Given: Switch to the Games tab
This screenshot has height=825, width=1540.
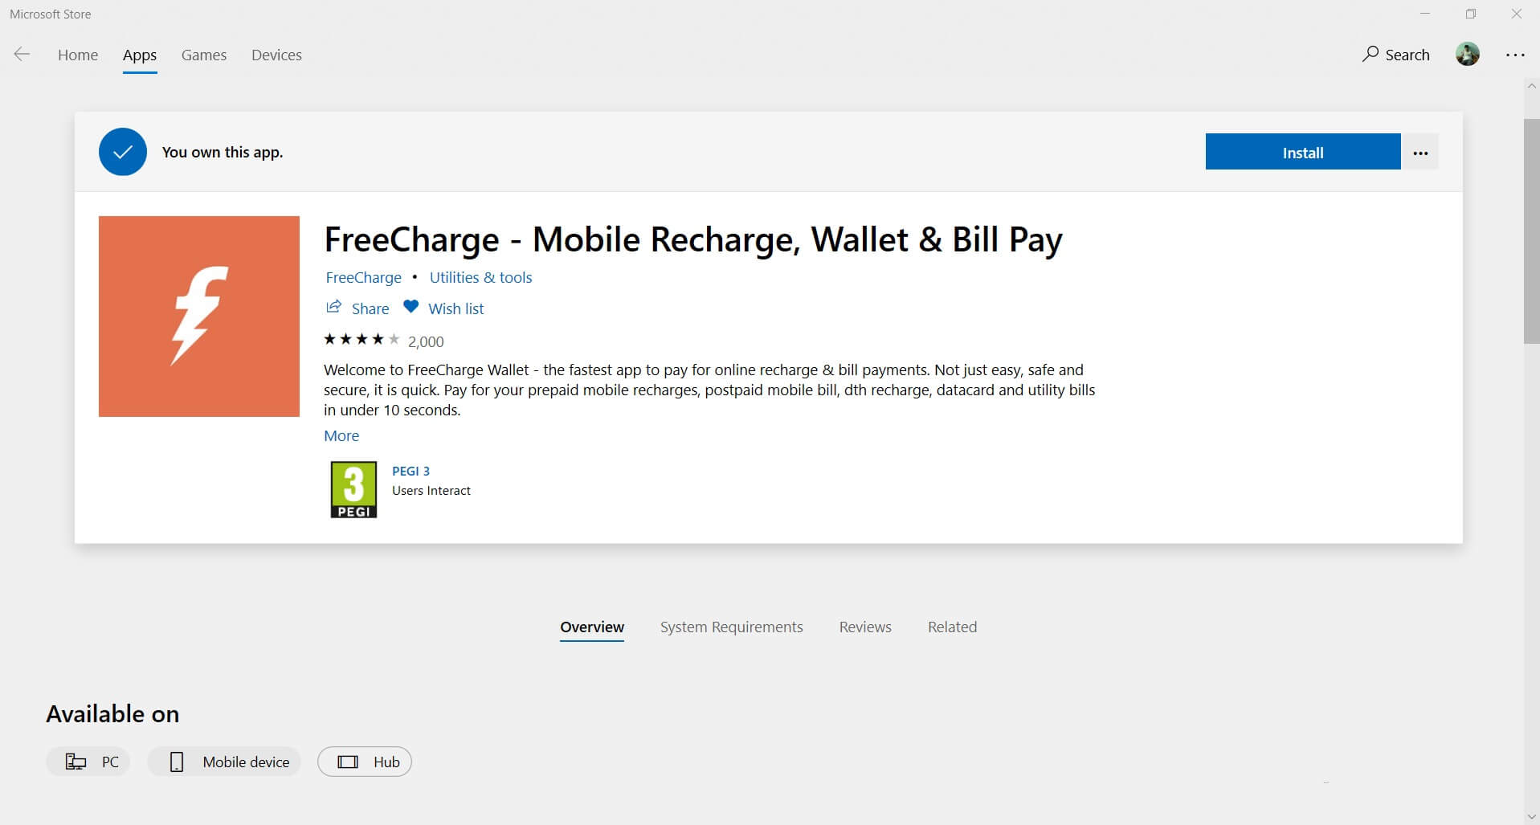Looking at the screenshot, I should tap(204, 55).
